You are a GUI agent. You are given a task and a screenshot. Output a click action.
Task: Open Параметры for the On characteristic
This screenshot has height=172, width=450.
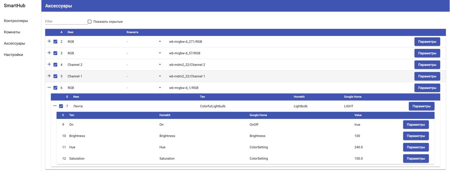click(x=416, y=125)
